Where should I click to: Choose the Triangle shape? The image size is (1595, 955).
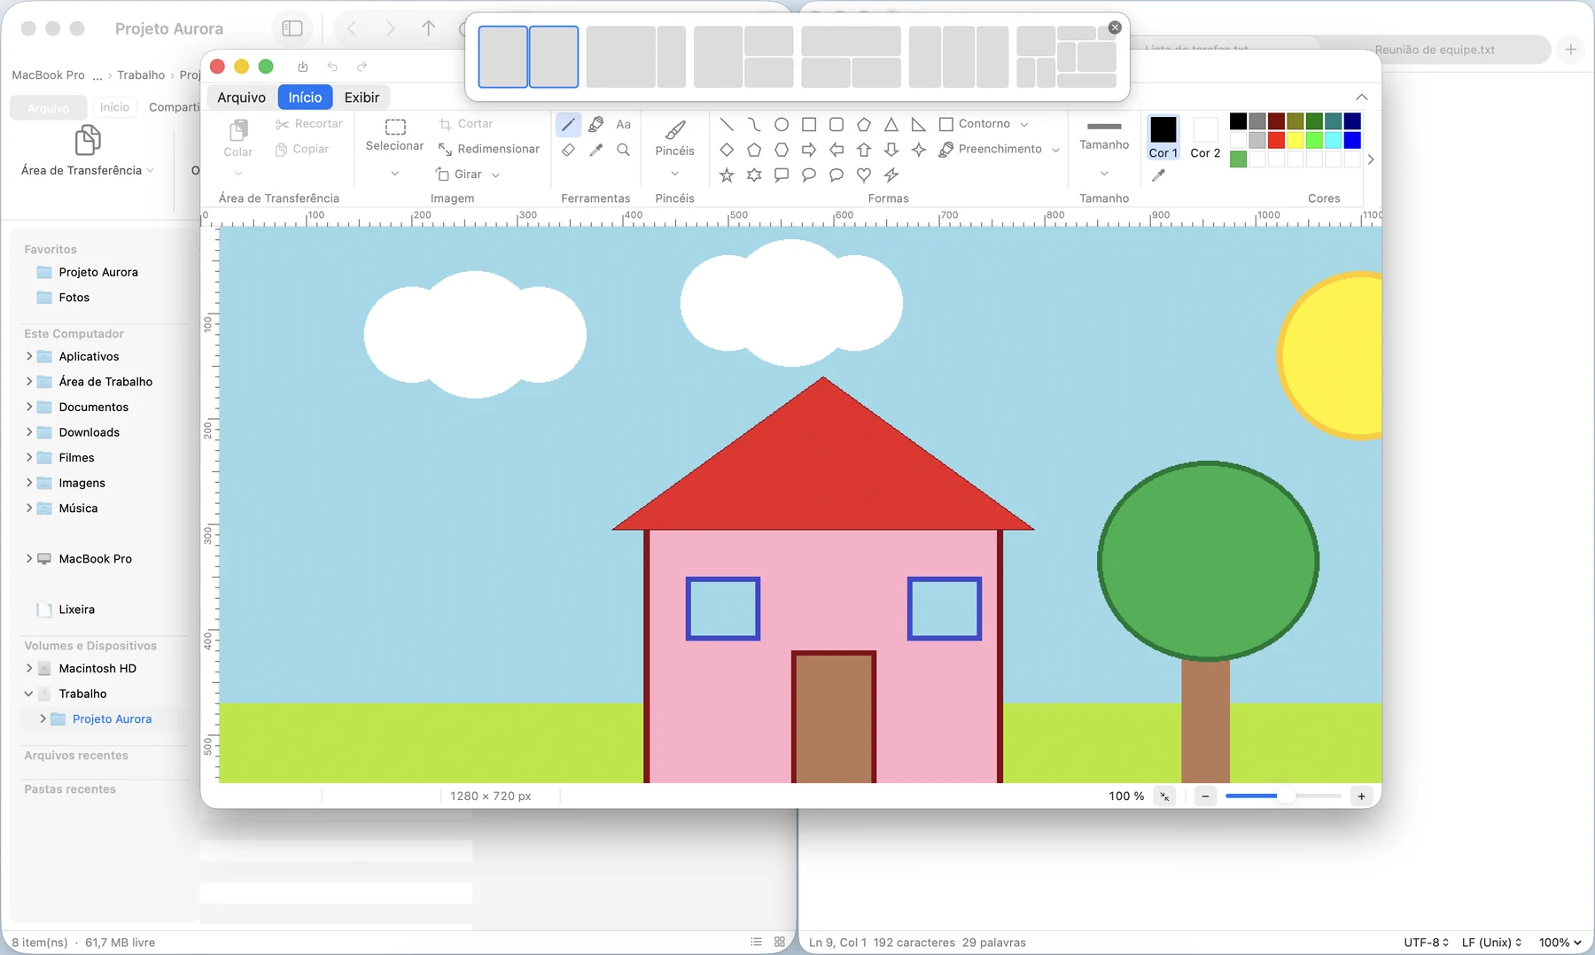(891, 124)
